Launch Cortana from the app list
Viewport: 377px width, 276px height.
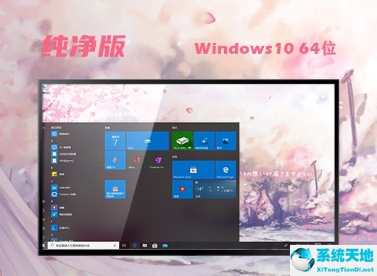pos(64,194)
